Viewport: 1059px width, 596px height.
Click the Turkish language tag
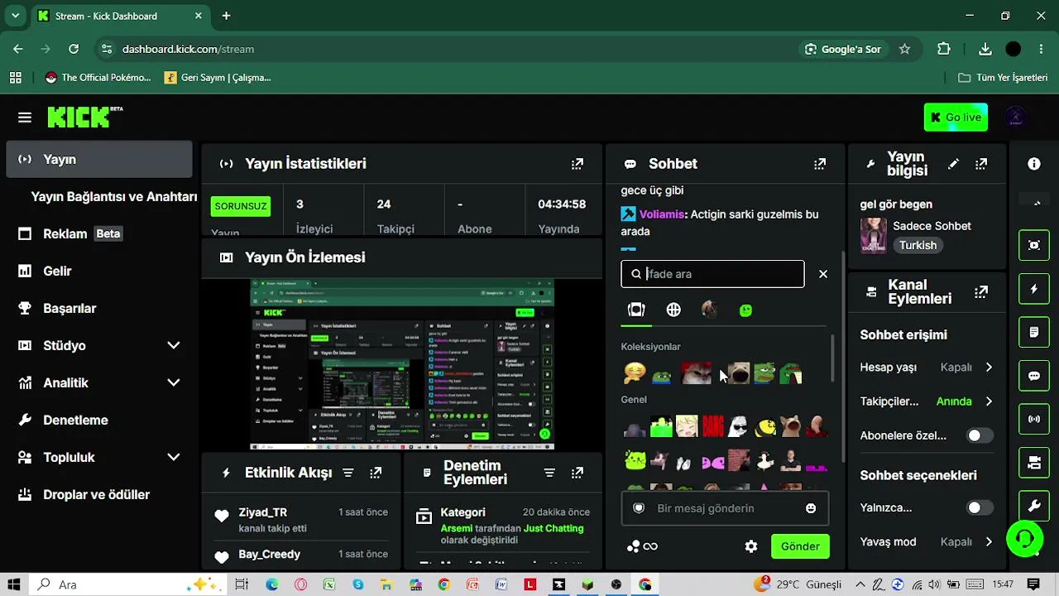[x=918, y=246]
